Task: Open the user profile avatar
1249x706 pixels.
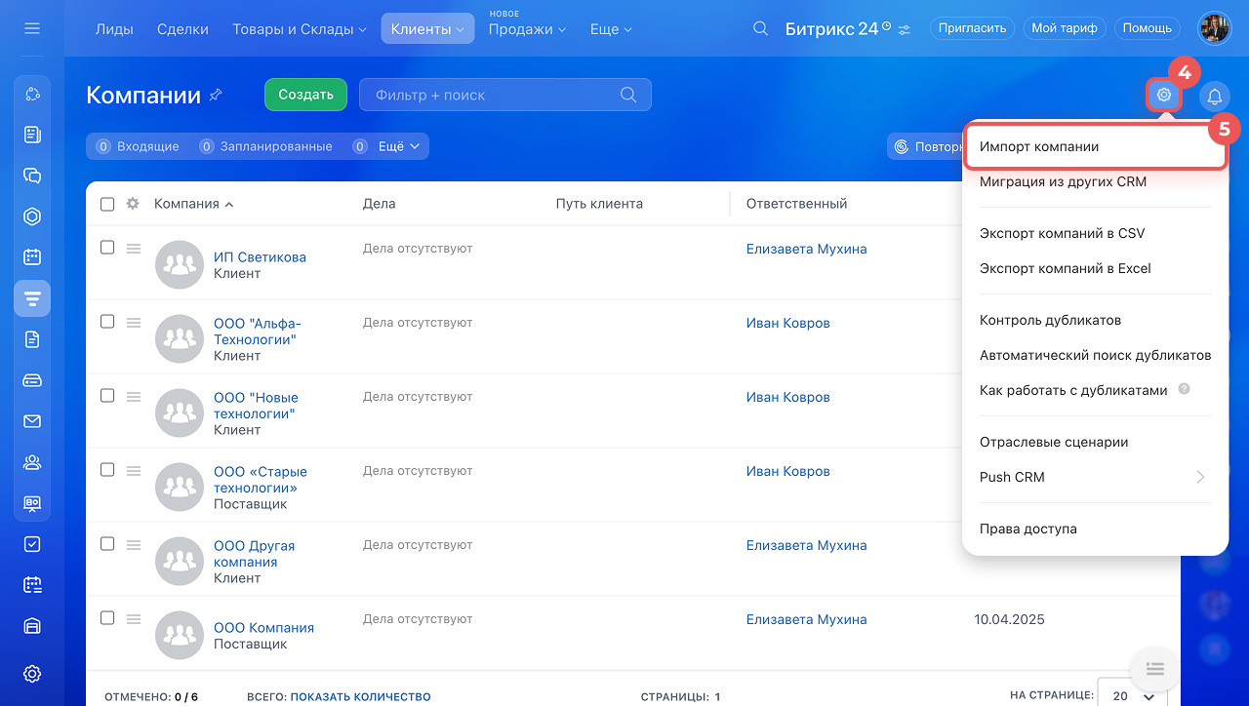Action: click(x=1215, y=28)
